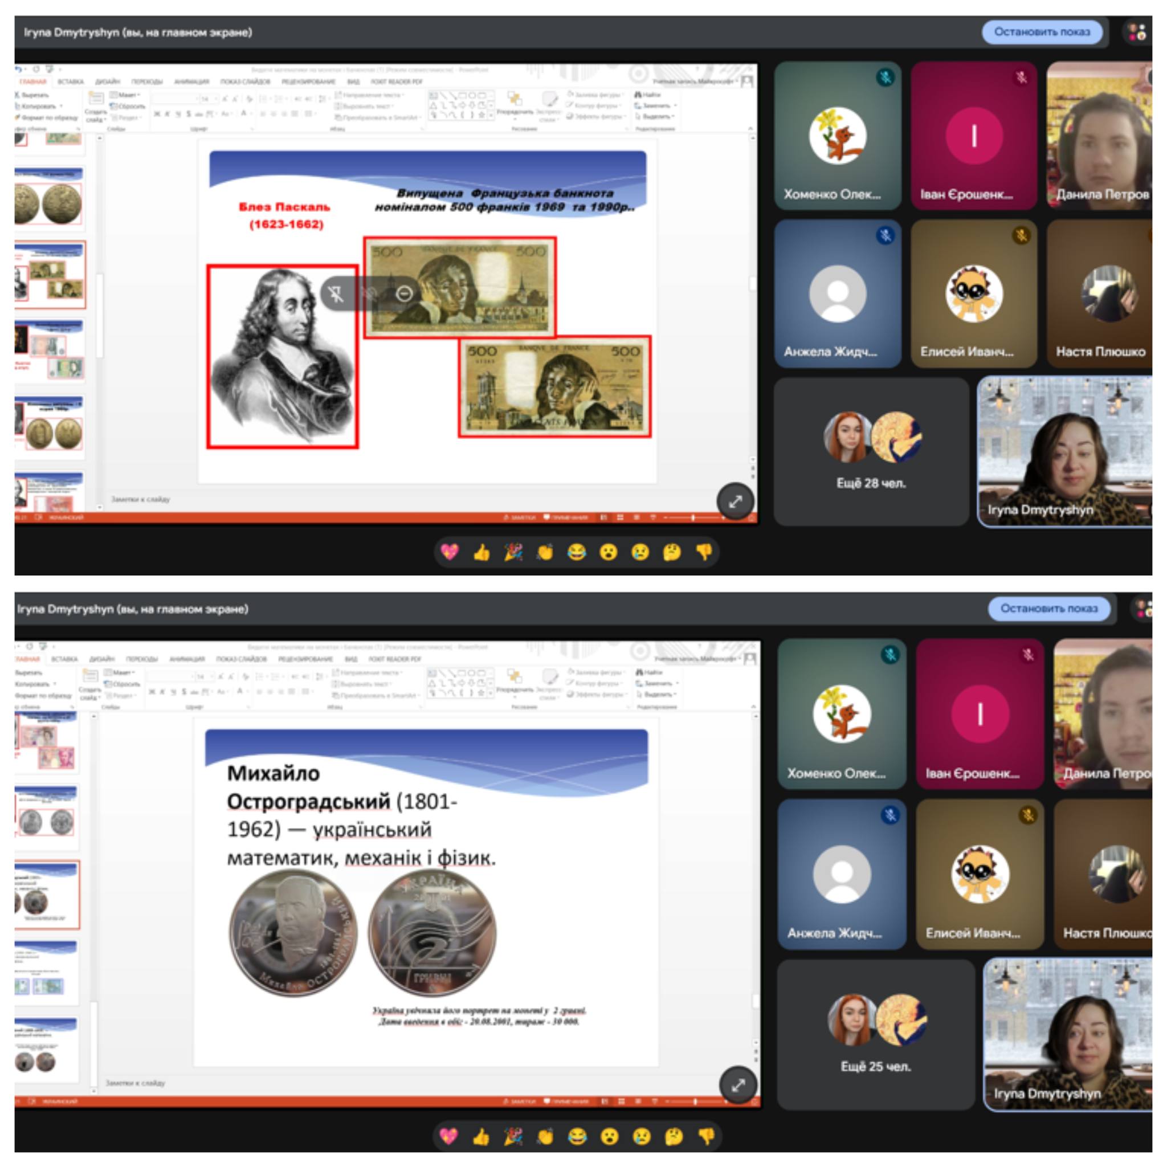1167x1167 pixels.
Task: Open Заменить dropdown in lower PowerPoint ribbon
Action: coord(659,683)
